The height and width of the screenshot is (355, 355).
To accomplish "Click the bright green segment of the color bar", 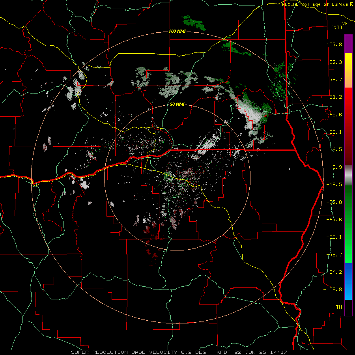I will coord(348,224).
